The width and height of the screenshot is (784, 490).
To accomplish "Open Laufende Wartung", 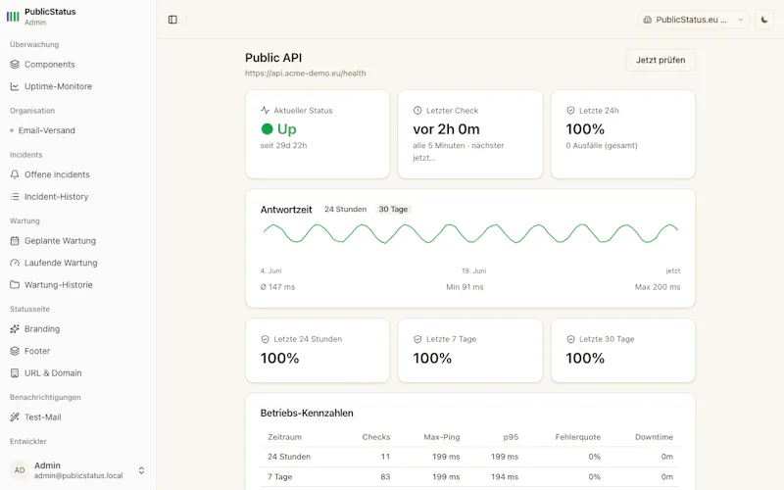I will pyautogui.click(x=61, y=263).
